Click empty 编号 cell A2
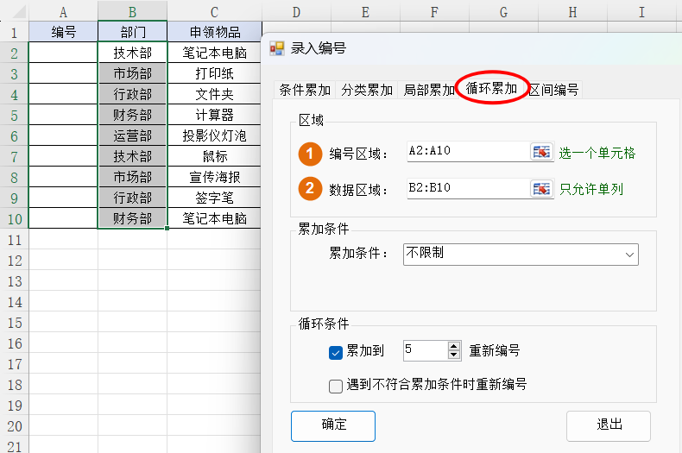 click(x=64, y=53)
